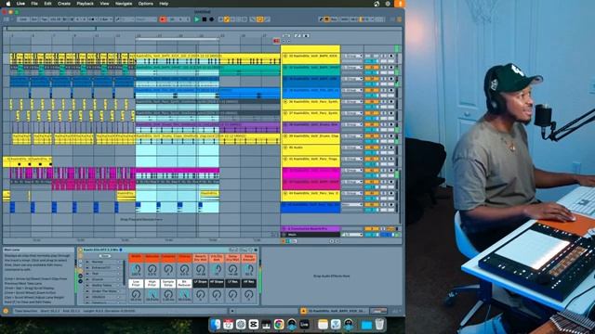
Task: Click the red button left of the transport
Action: (x=163, y=19)
